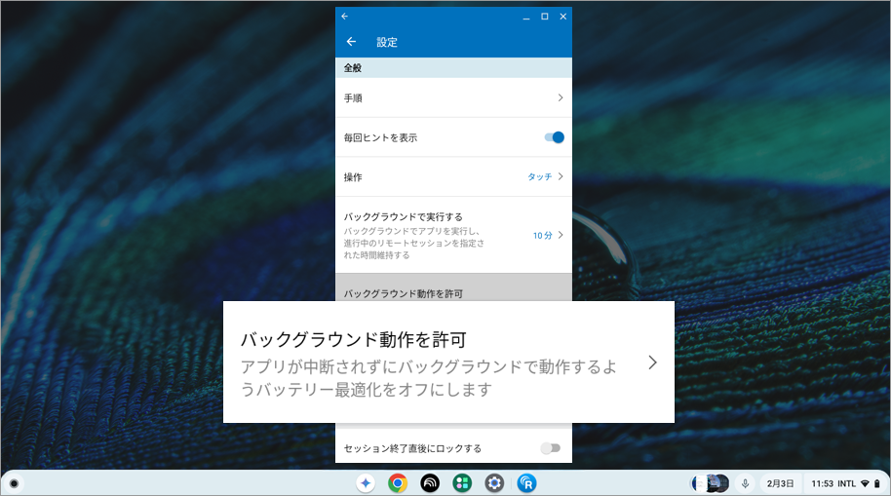Screen dimensions: 891x496
Task: Click the enlarged バックグラウンド動作を許可 title
Action: tap(354, 340)
